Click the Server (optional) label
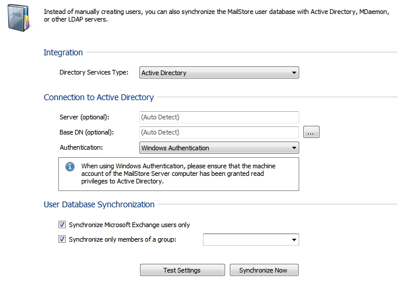This screenshot has width=403, height=290. click(85, 117)
